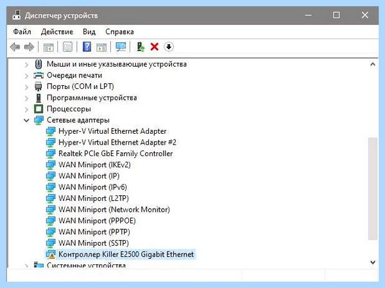
Task: Open the Properties toolbar icon
Action: [x=67, y=47]
